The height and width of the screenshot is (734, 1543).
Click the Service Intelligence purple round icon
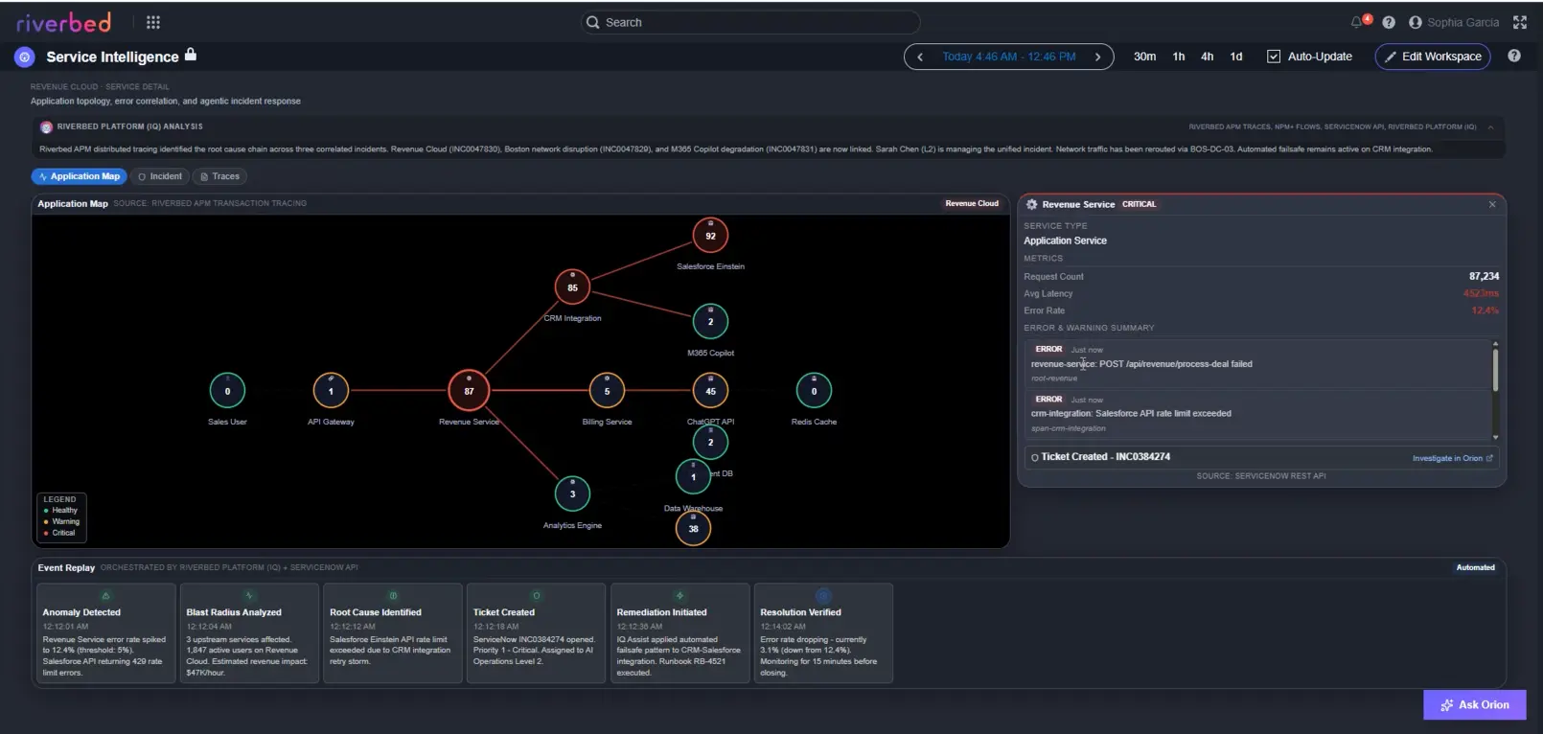[x=25, y=57]
